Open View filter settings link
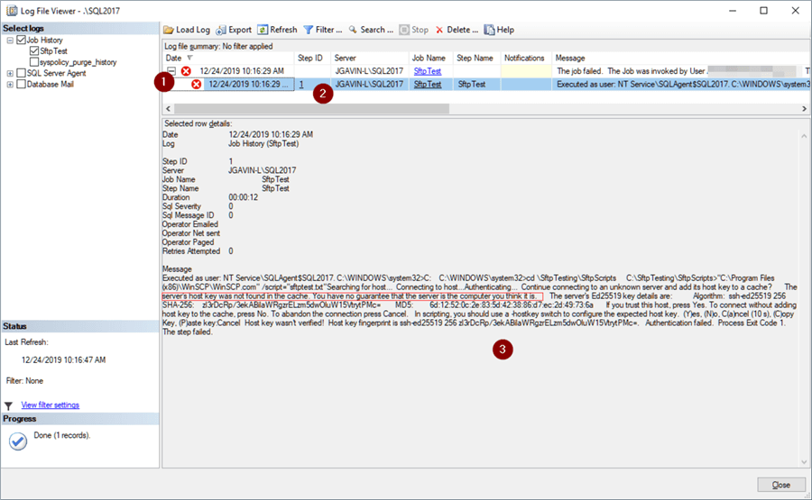 point(51,405)
